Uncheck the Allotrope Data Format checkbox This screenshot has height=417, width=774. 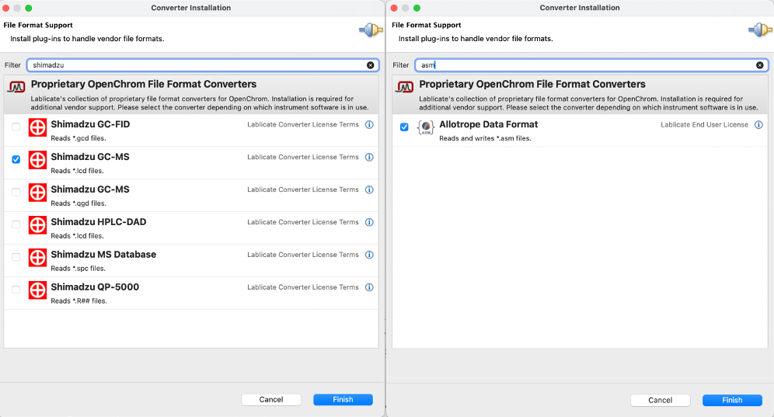click(404, 127)
